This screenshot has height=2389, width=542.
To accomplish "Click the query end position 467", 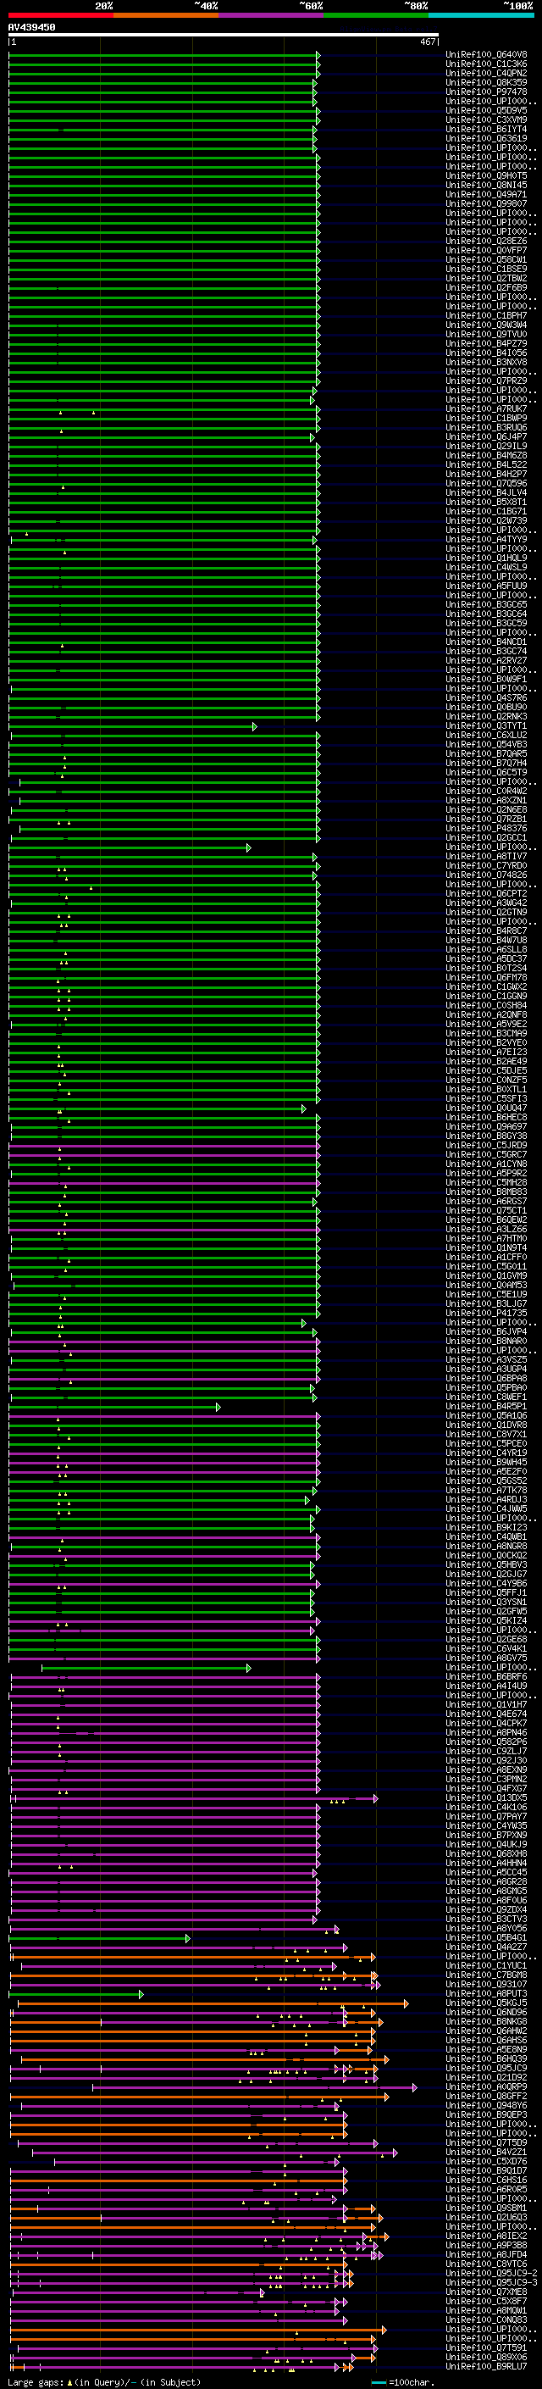I will pos(428,42).
